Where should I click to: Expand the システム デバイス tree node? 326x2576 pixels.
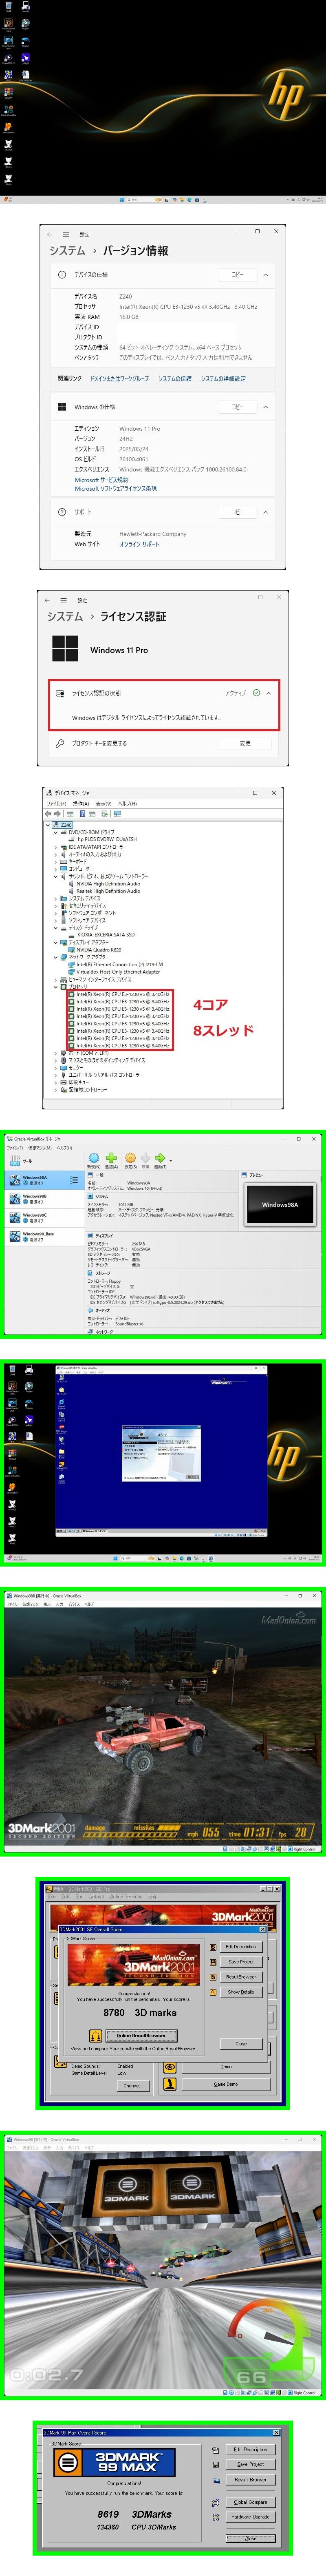(56, 898)
